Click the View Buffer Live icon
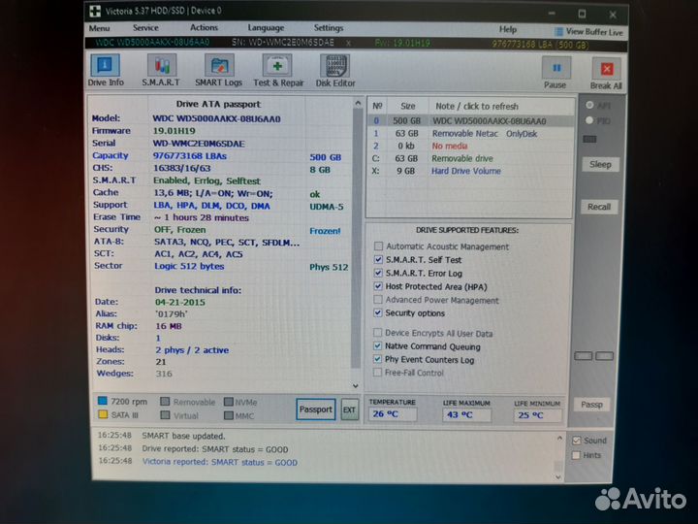698x524 pixels. click(558, 32)
